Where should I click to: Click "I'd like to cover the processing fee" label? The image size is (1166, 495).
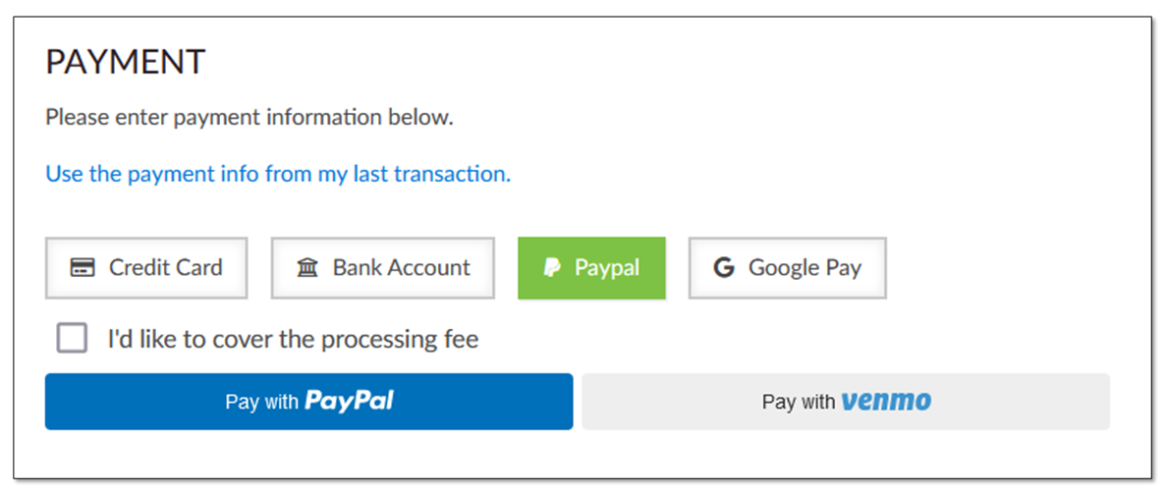293,339
